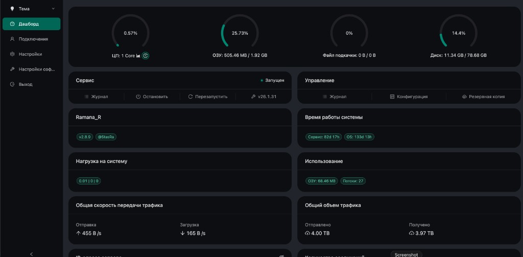This screenshot has width=523, height=257.
Task: Click the RAM gauge showing 25.73%
Action: pos(240,33)
